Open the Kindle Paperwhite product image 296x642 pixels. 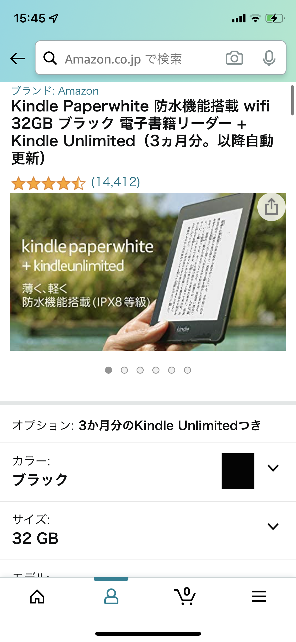click(x=148, y=272)
